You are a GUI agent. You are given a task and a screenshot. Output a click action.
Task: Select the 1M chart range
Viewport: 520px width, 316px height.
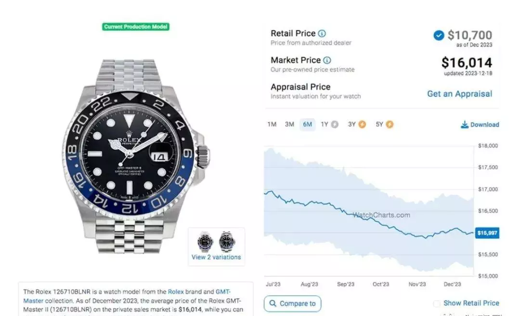[x=272, y=125]
